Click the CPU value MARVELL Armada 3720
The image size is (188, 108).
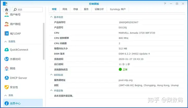[137, 33]
